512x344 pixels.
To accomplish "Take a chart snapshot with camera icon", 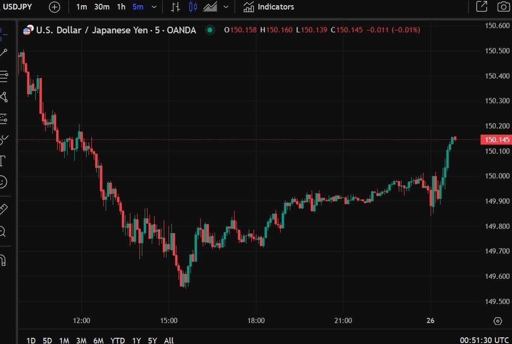I will (503, 7).
